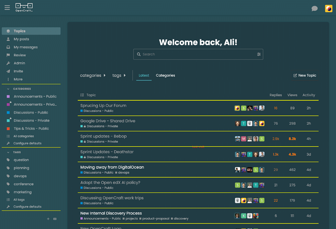This screenshot has height=229, width=336.
Task: Open the hamburger sidebar menu
Action: (7, 8)
